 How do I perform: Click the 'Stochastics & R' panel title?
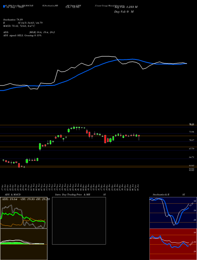pos(161,195)
